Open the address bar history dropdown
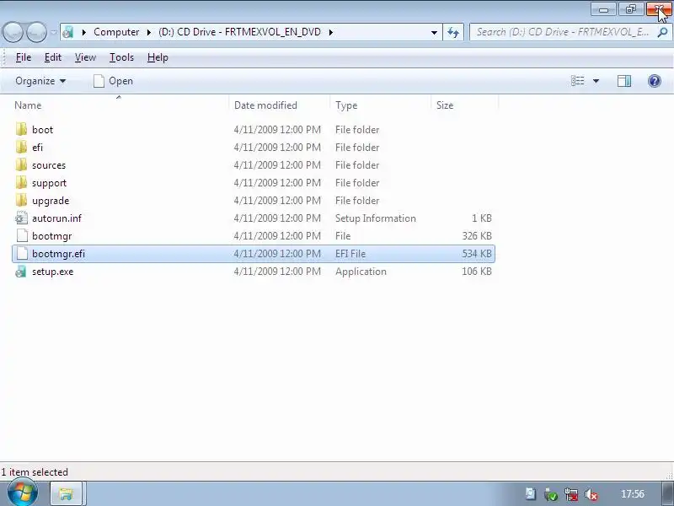Screen dimensions: 674x506 (434, 32)
